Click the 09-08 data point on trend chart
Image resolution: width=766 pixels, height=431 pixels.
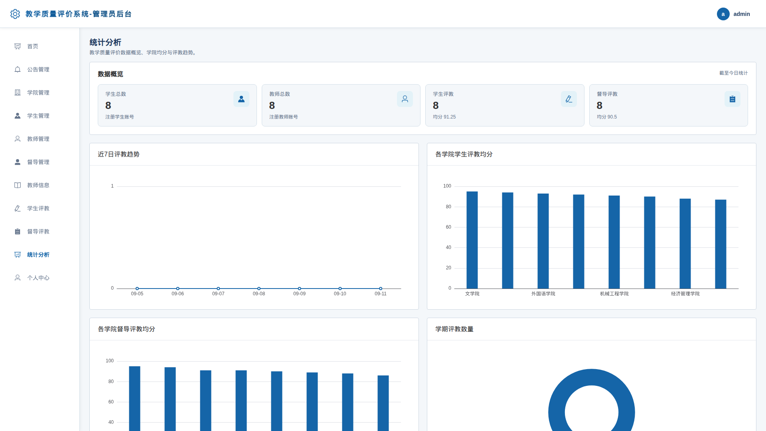(x=259, y=289)
